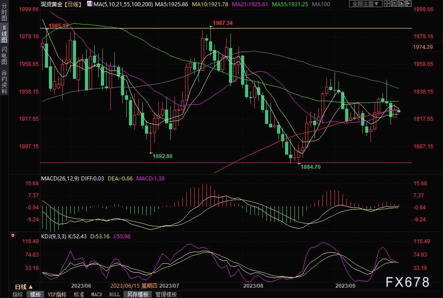The width and height of the screenshot is (443, 298).
Task: Click the MA indicator icon before MA(5,10,21,55,100,200)
Action: 89,4
